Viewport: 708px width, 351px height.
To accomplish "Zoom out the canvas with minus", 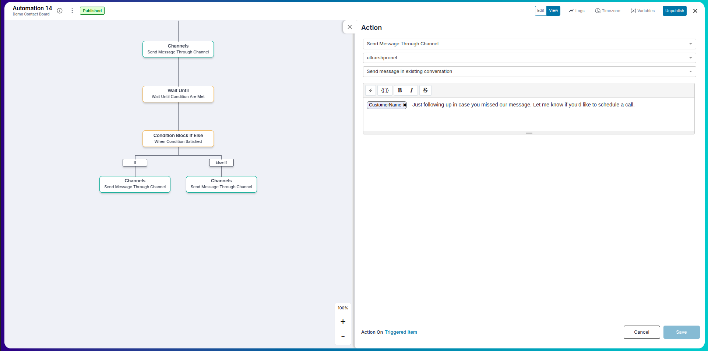I will [x=343, y=337].
